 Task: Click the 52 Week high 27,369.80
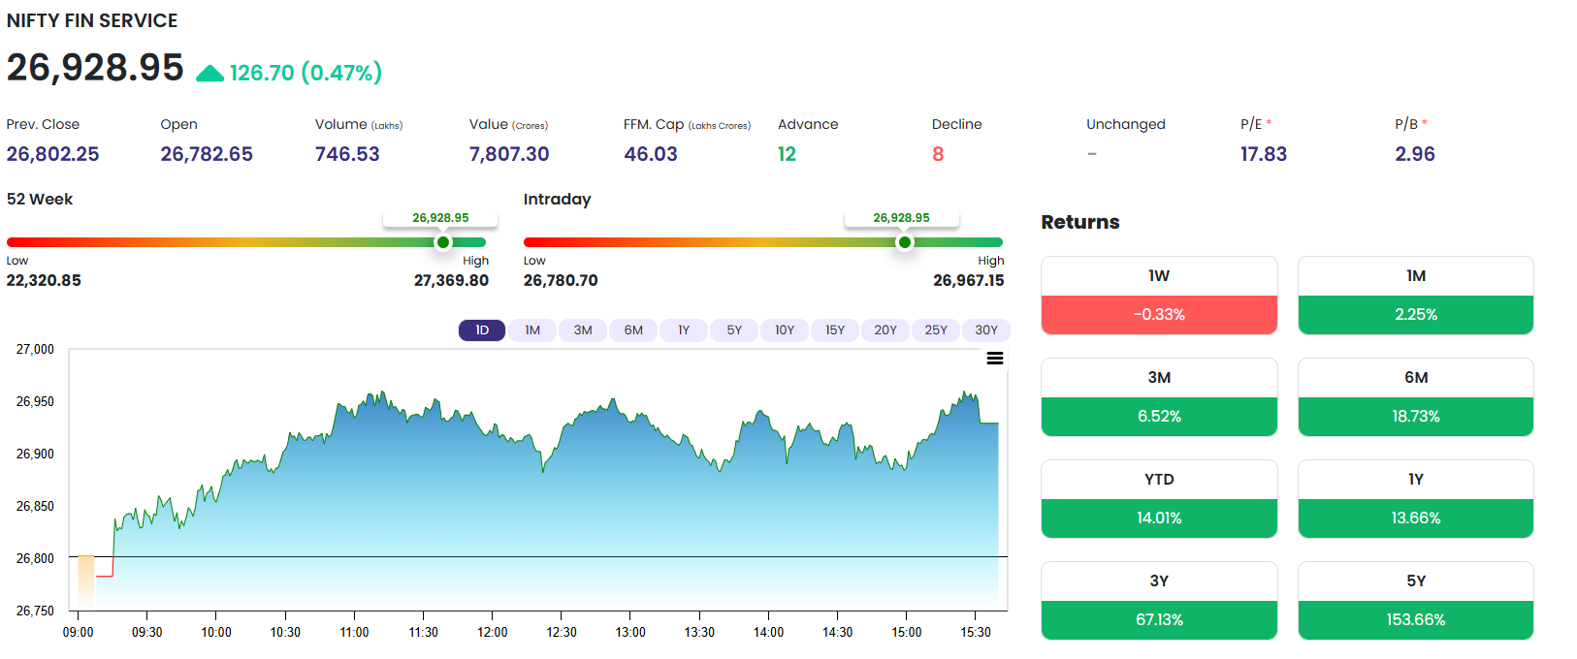click(451, 280)
